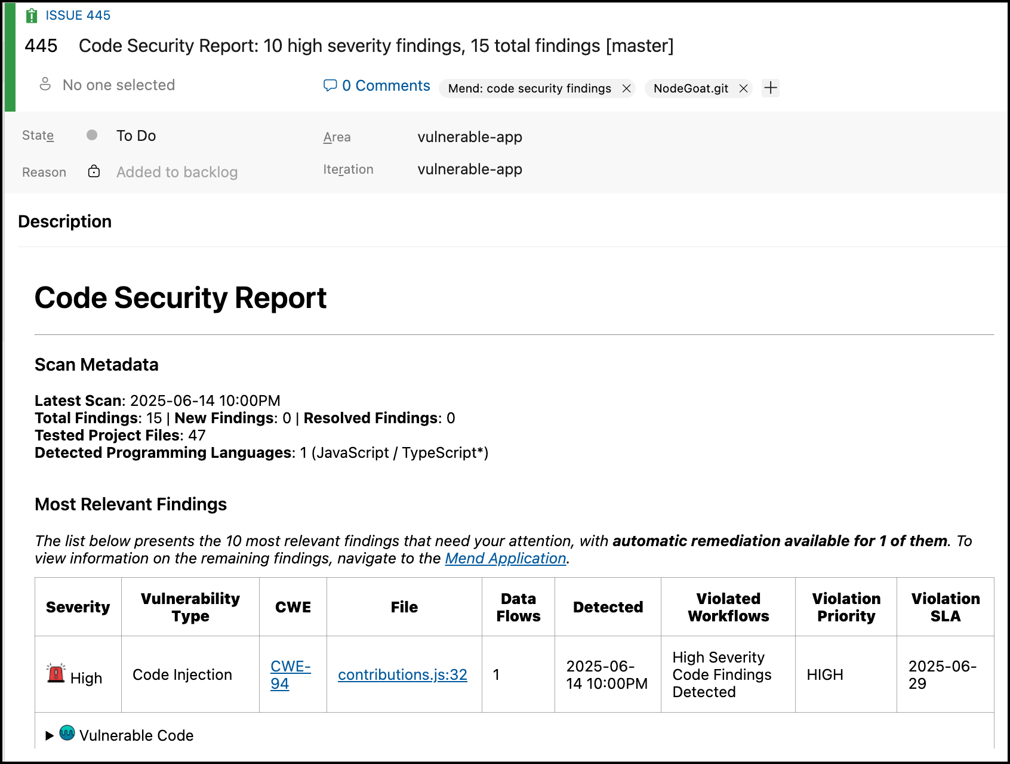Open the Iteration field vulnerable-app
The image size is (1010, 764).
[x=470, y=169]
